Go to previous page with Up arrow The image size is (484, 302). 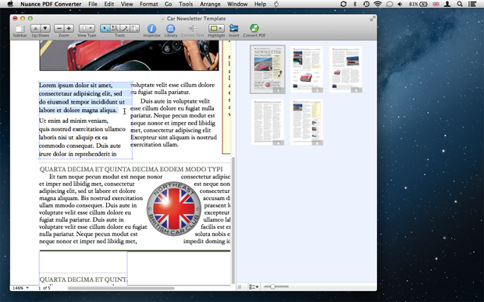(x=35, y=29)
